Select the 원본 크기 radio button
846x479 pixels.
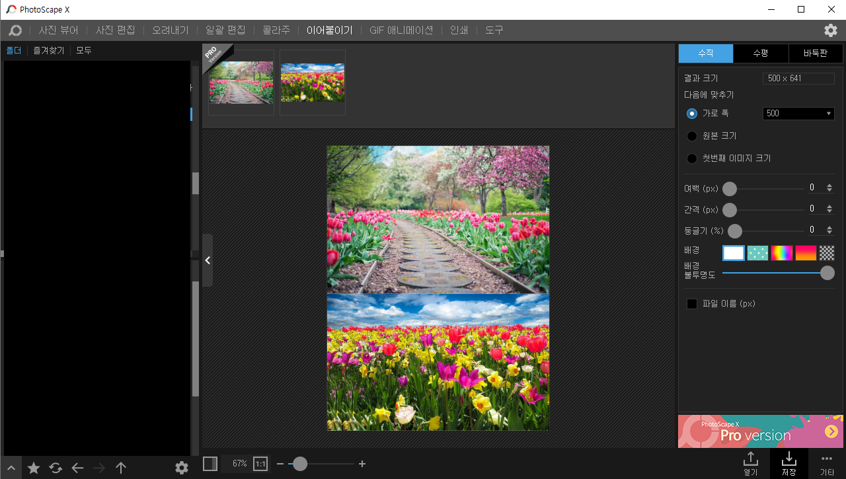click(692, 135)
